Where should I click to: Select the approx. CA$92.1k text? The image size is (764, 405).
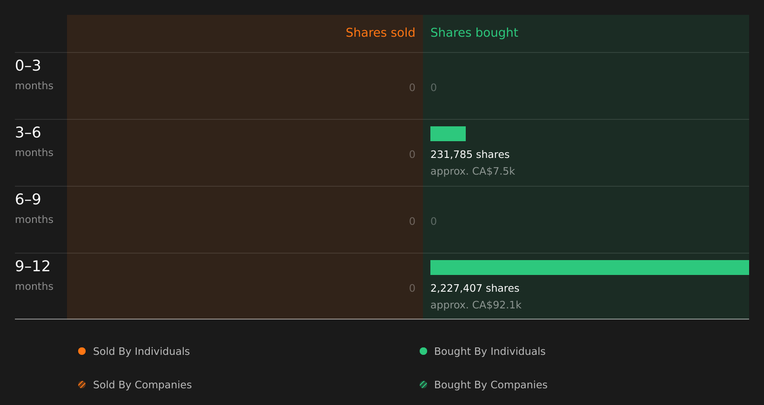point(476,305)
